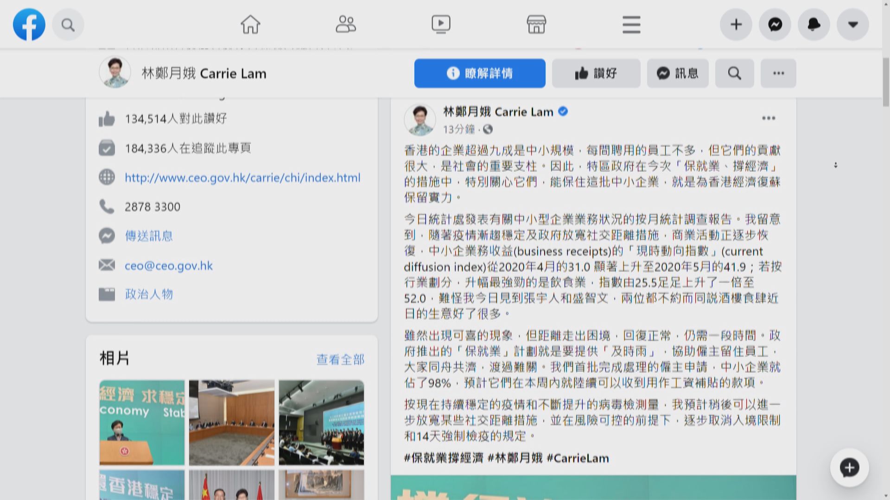Open the Messenger icon in header

click(775, 25)
